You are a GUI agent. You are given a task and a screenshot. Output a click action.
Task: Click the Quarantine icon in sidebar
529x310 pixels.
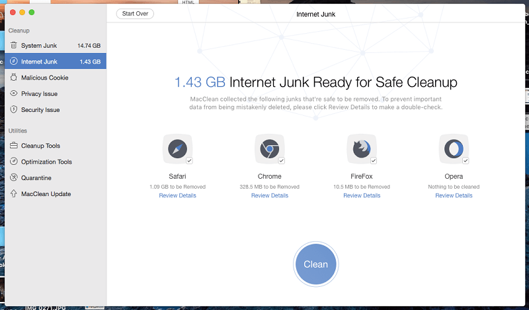pos(13,178)
